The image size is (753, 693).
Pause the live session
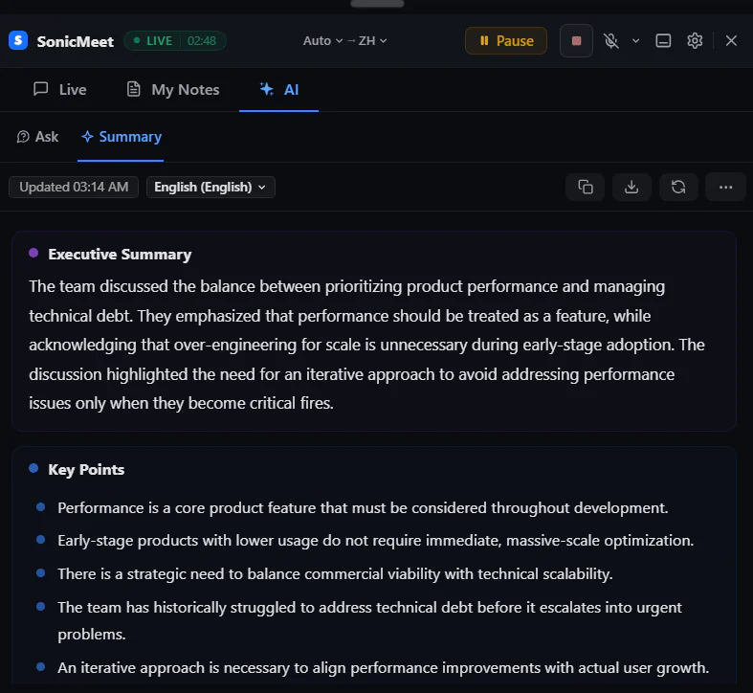click(x=506, y=41)
